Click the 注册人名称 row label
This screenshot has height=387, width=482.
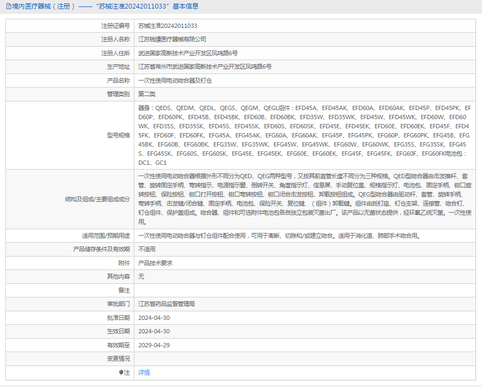point(116,39)
